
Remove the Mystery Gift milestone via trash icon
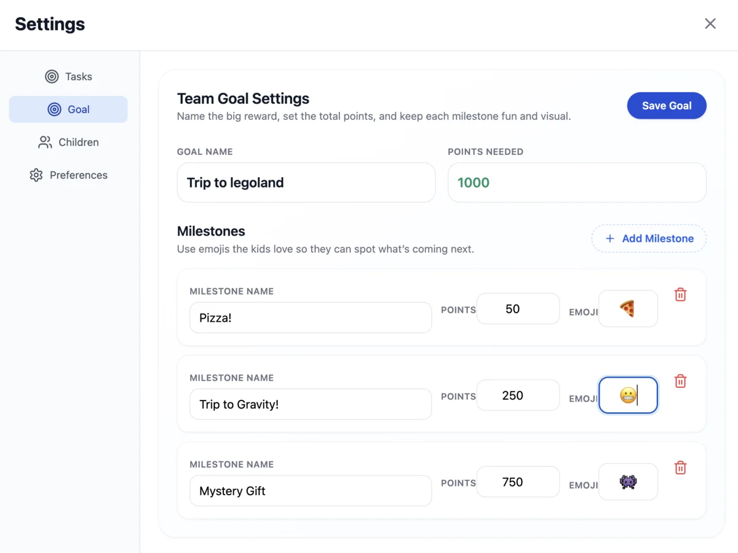point(680,467)
